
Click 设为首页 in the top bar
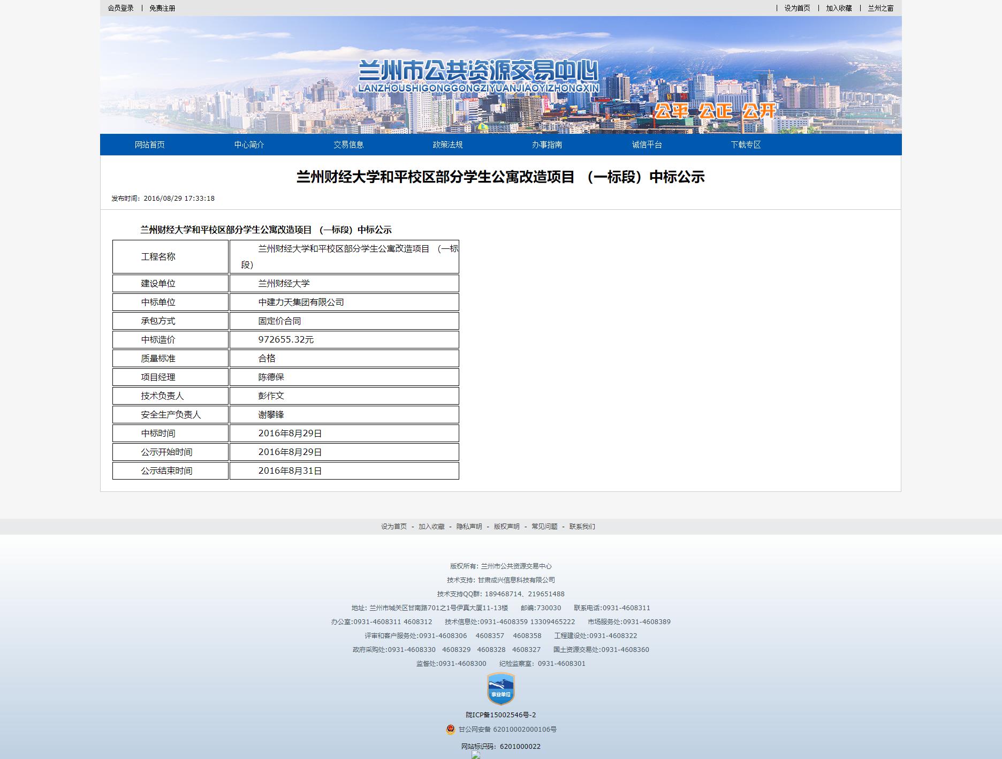[x=797, y=8]
